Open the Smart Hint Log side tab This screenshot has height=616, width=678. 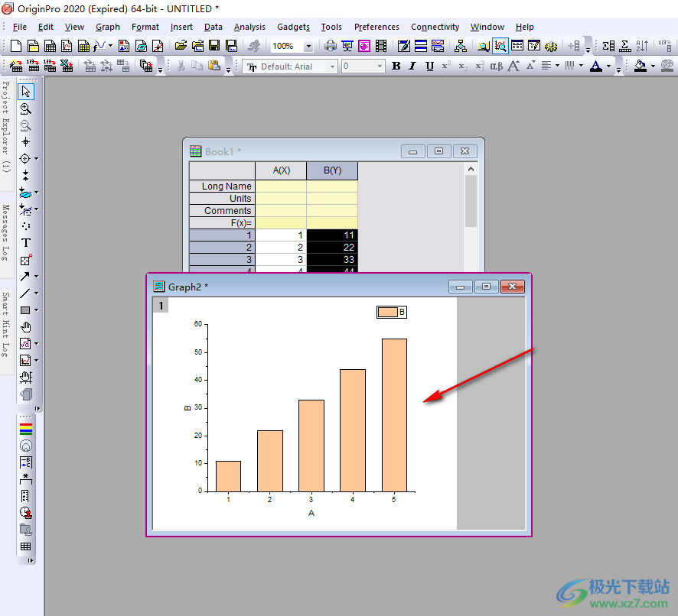6,324
